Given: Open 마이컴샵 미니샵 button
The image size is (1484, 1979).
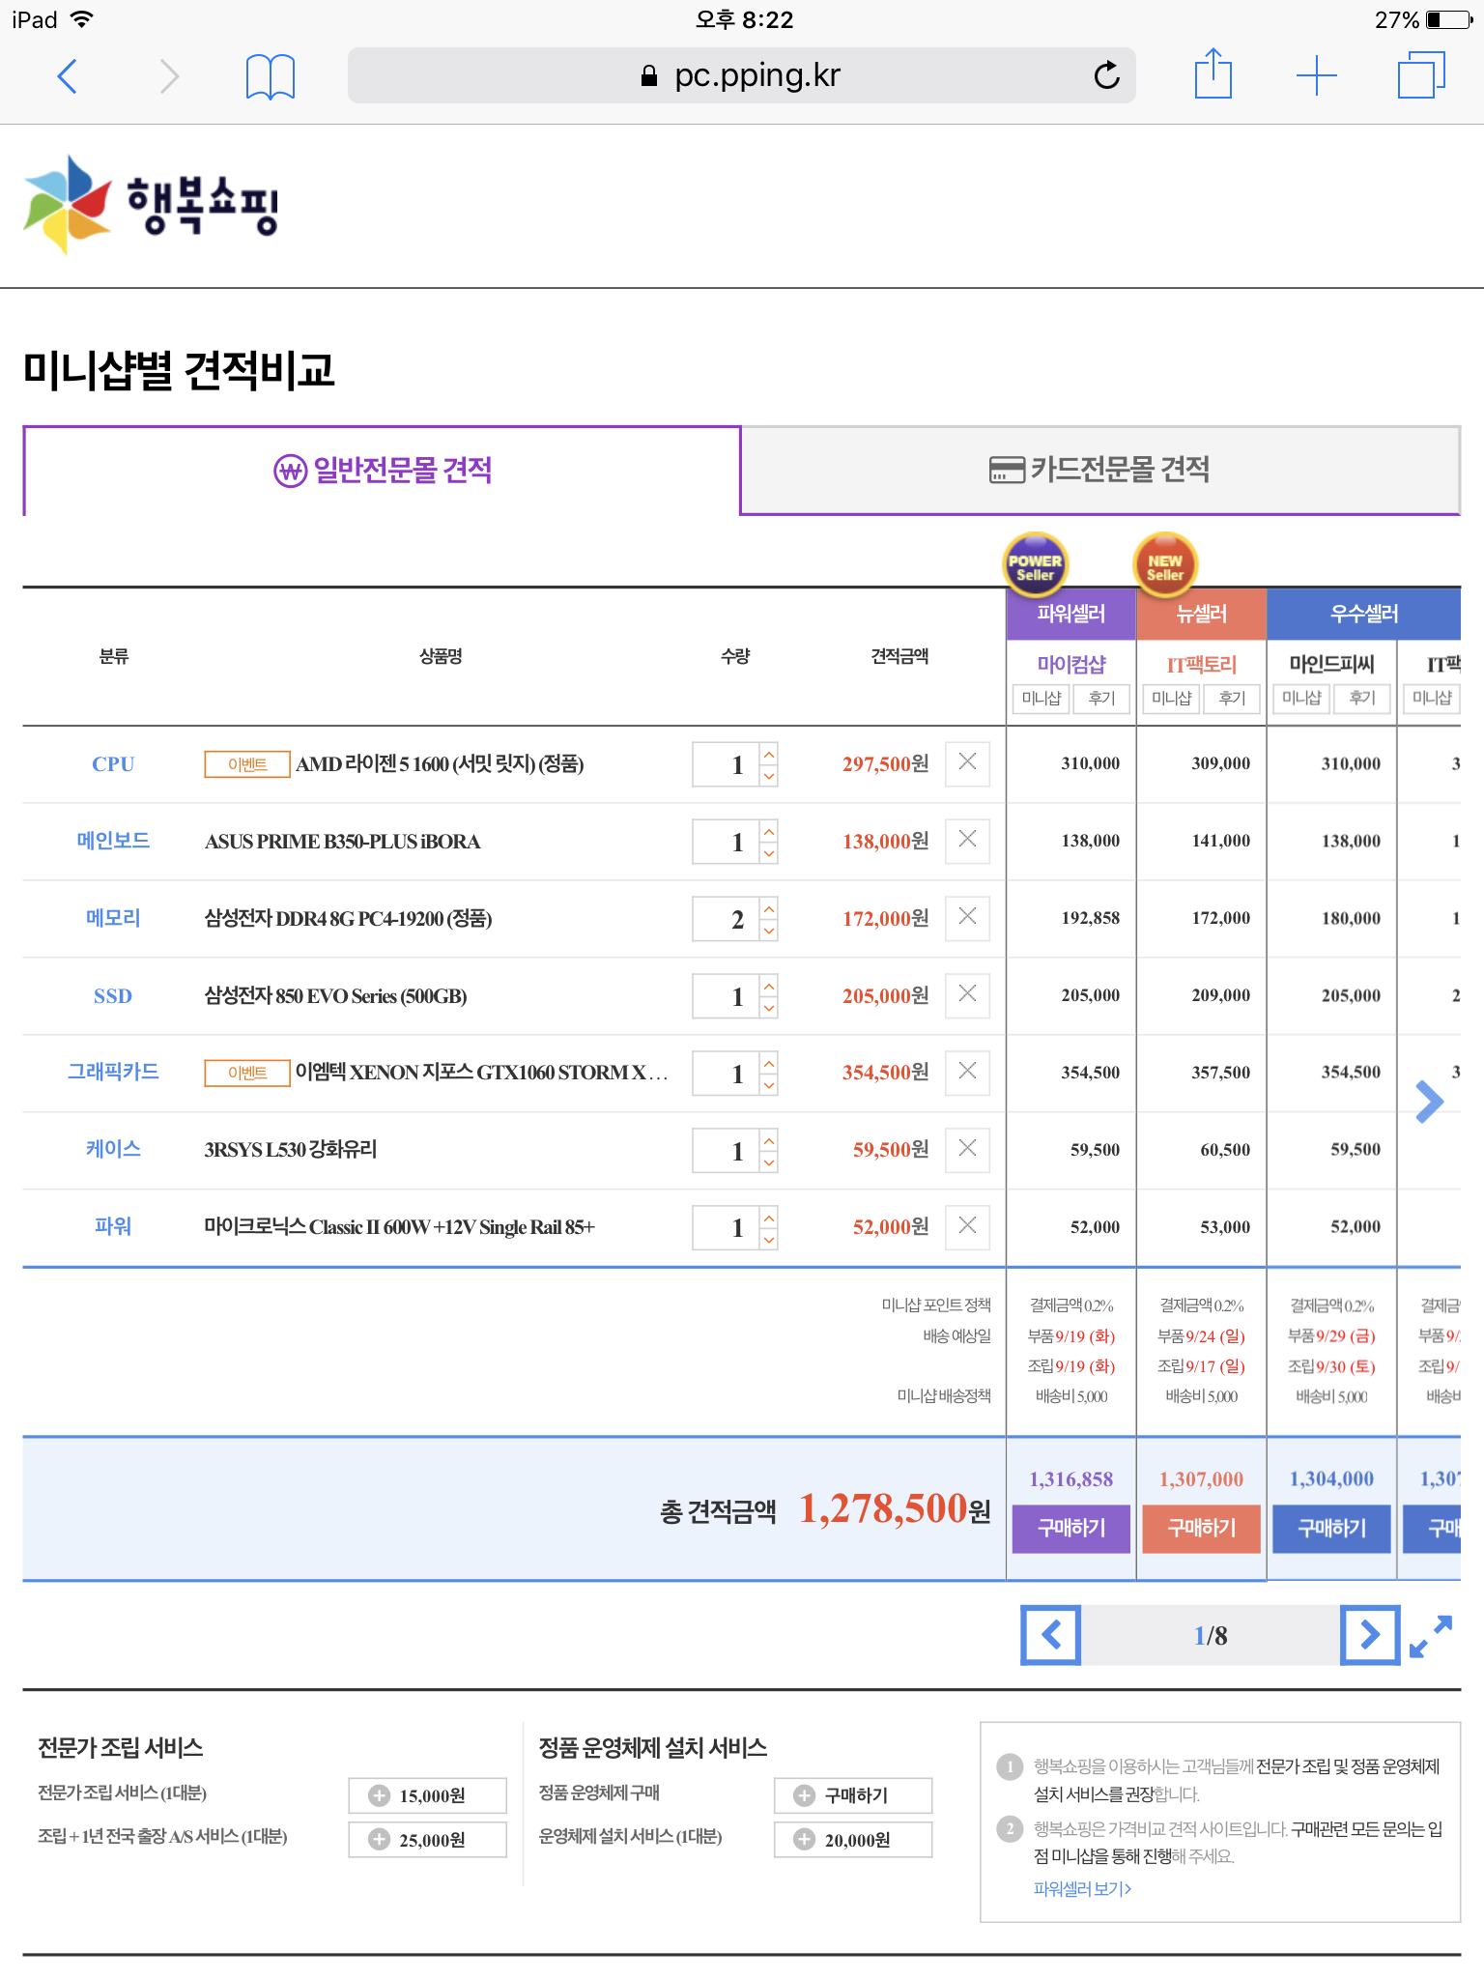Looking at the screenshot, I should (1042, 698).
